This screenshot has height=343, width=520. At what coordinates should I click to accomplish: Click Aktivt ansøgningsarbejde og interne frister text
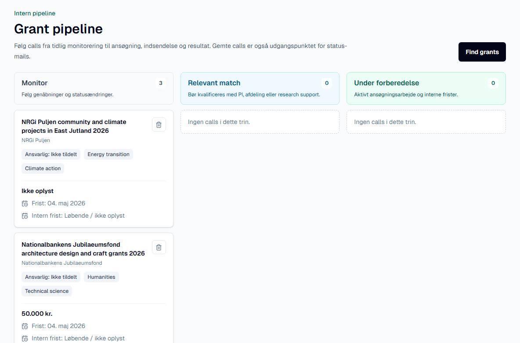click(406, 95)
